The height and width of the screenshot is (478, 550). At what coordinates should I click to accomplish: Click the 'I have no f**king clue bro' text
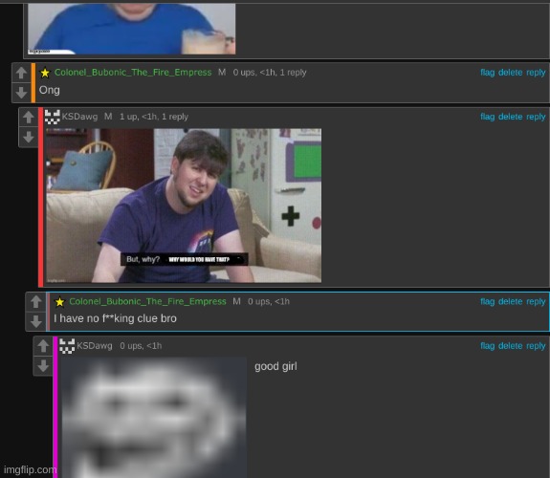(x=115, y=318)
